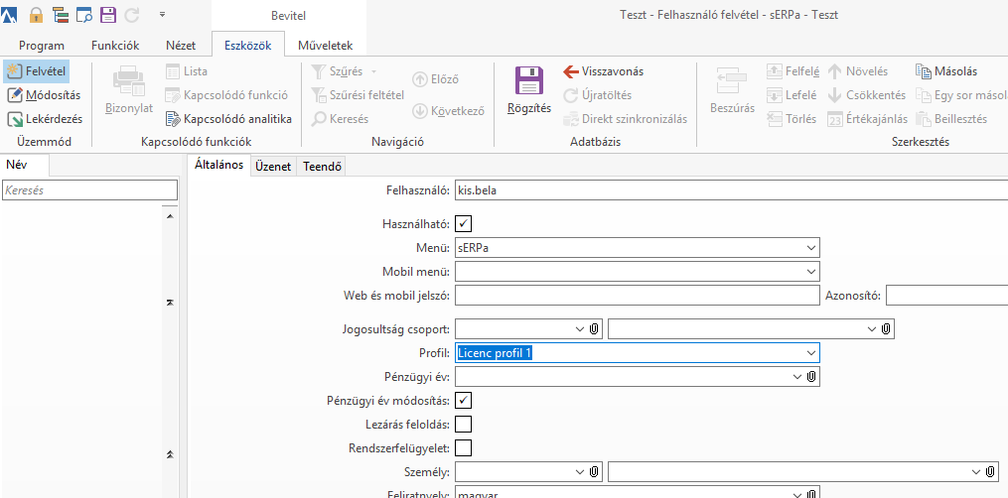1008x498 pixels.
Task: Click the red Visszavonás undo arrow
Action: click(x=571, y=71)
